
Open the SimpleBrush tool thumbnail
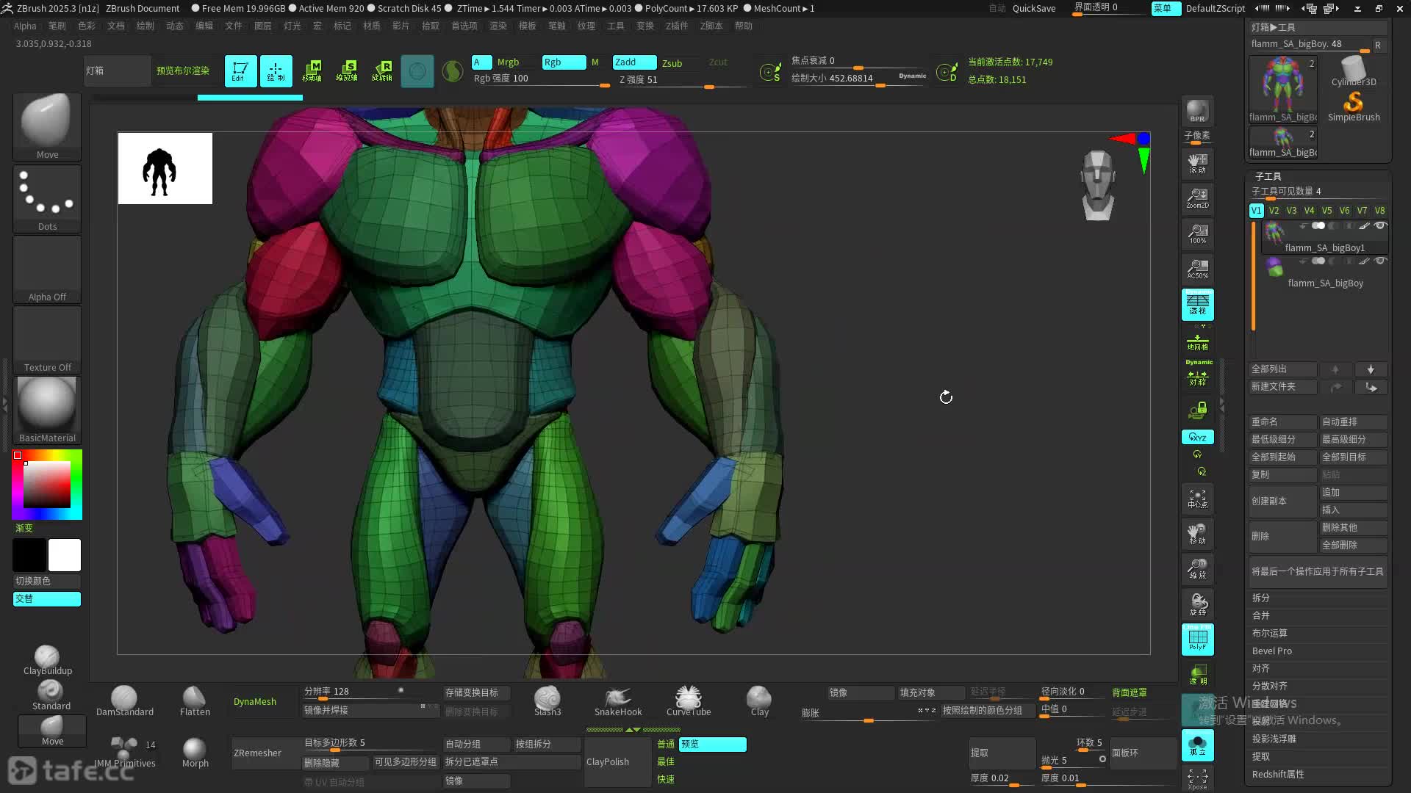(x=1353, y=104)
